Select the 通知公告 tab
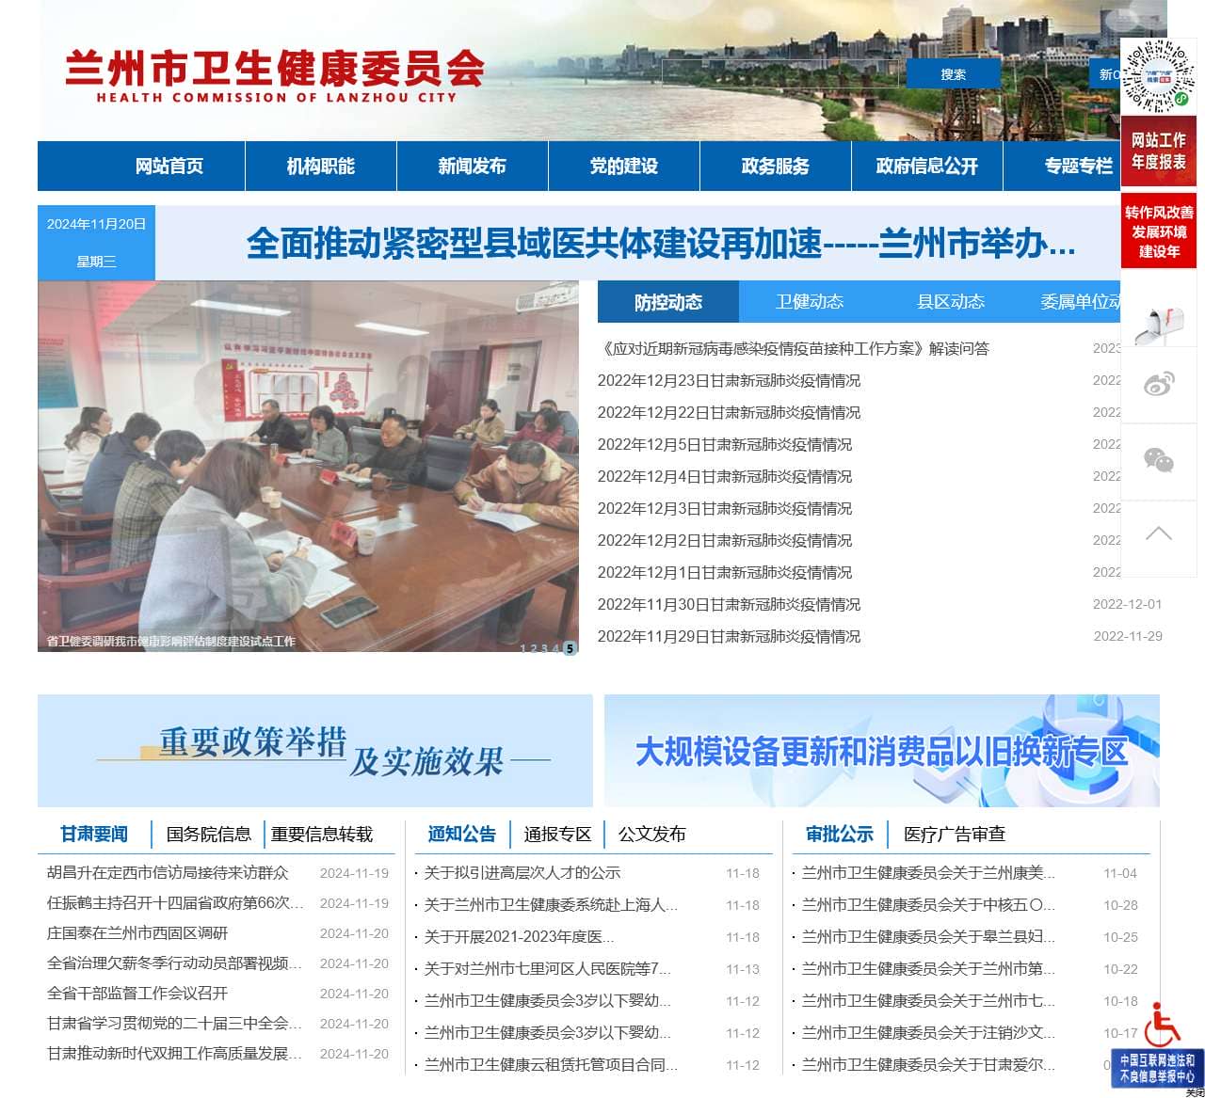 tap(461, 835)
